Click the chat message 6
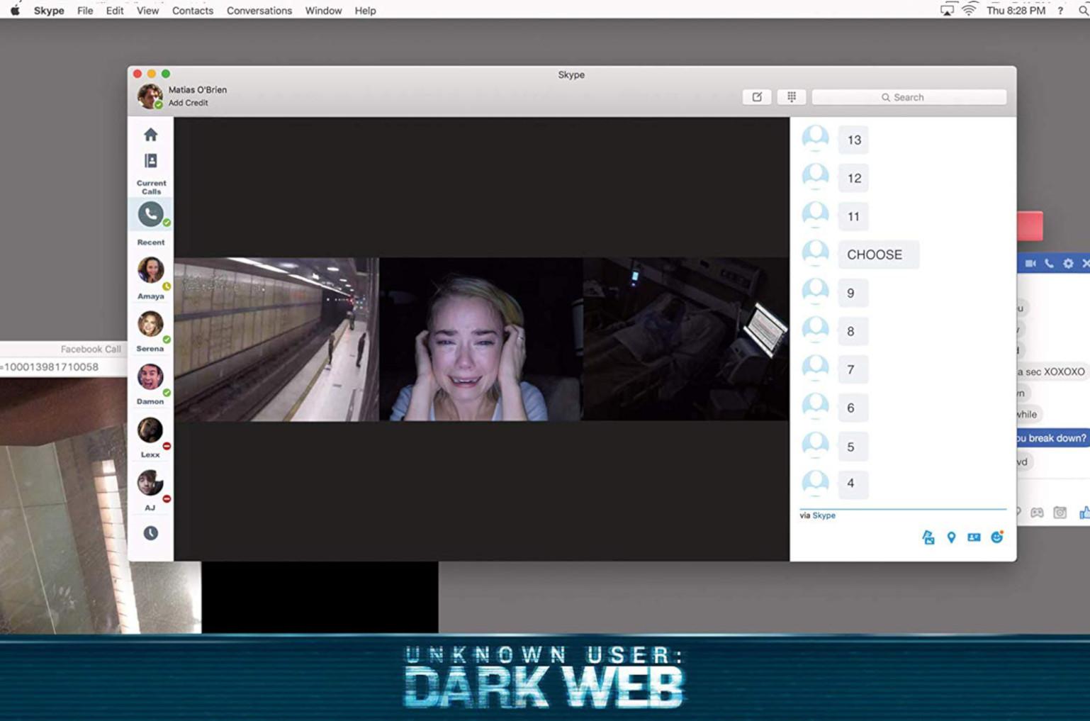 click(x=853, y=408)
